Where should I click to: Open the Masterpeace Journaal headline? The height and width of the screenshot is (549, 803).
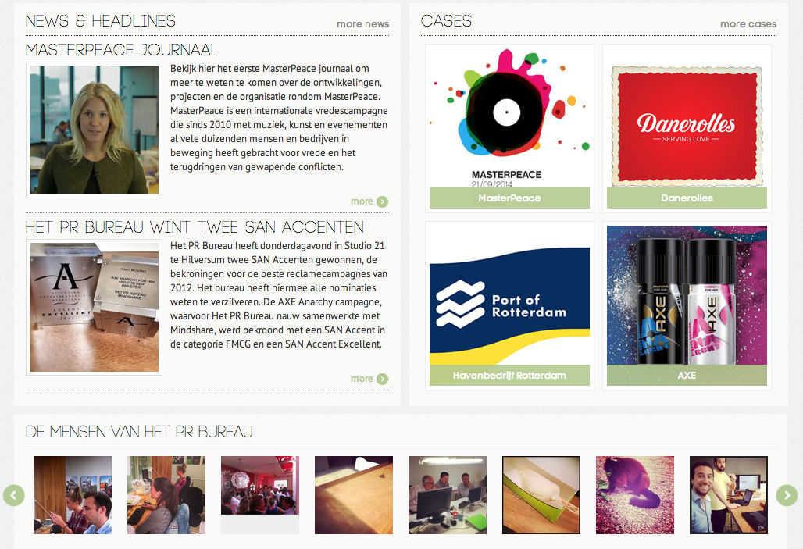click(x=122, y=50)
